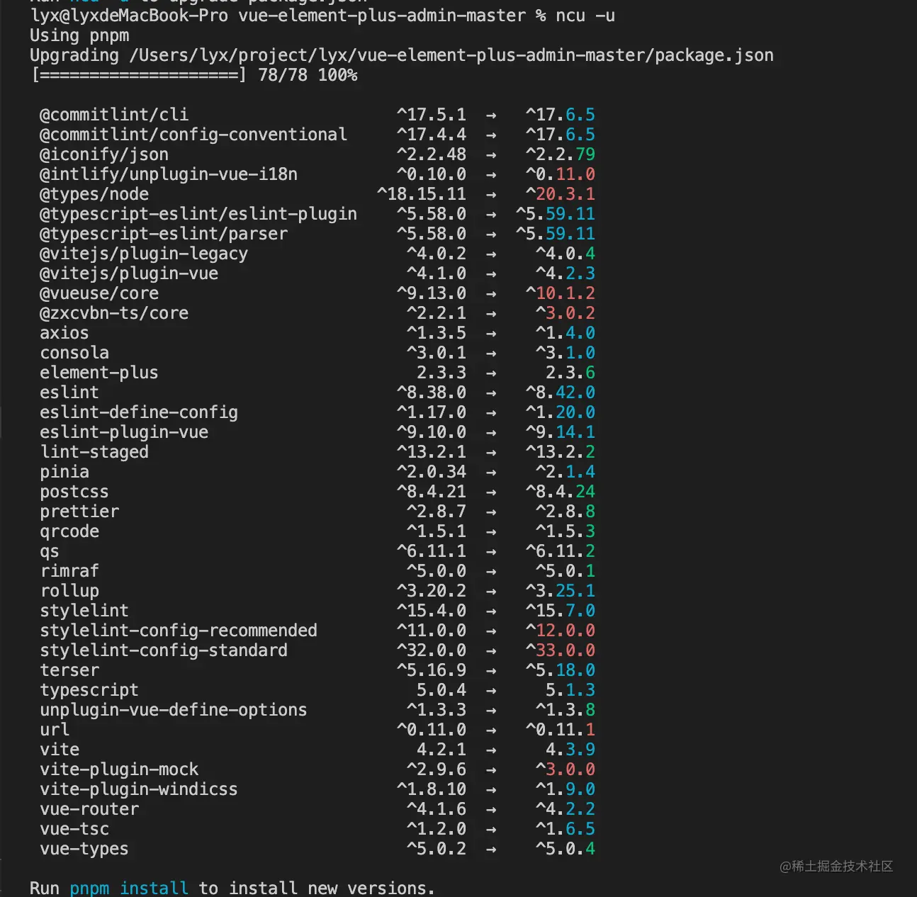This screenshot has width=917, height=897.
Task: Click the package.json path in Upgrading line
Action: point(451,55)
